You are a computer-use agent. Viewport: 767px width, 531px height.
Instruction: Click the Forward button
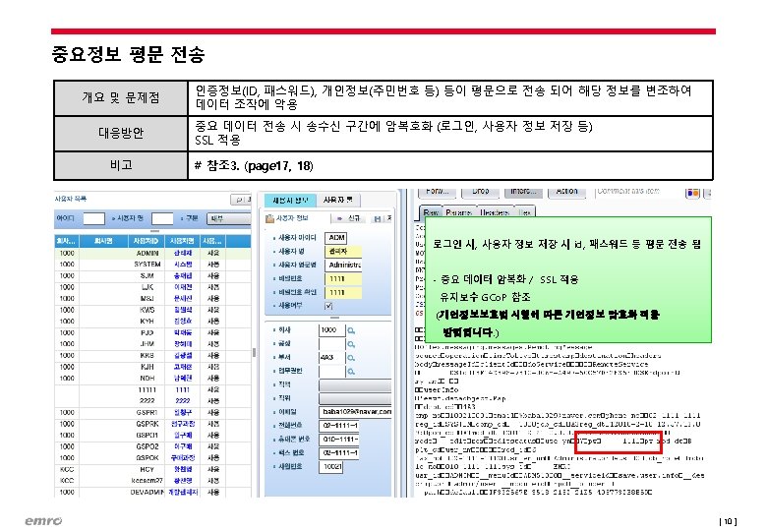pos(438,192)
